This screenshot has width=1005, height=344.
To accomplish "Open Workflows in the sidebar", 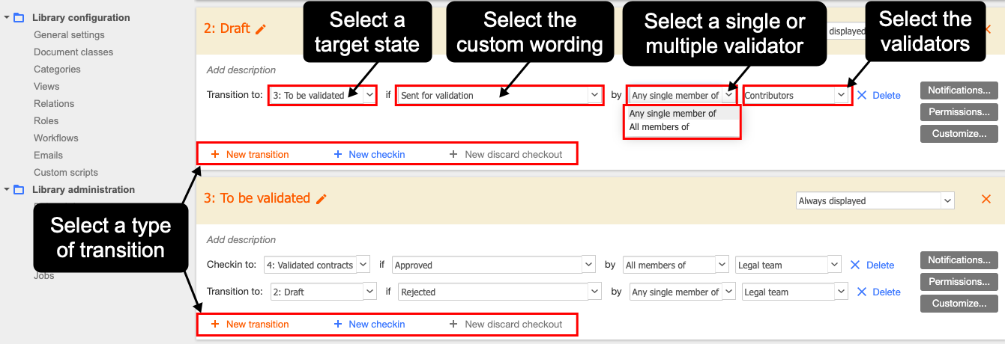I will point(55,138).
